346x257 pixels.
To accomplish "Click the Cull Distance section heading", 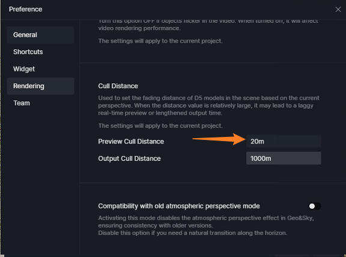I will pos(118,86).
